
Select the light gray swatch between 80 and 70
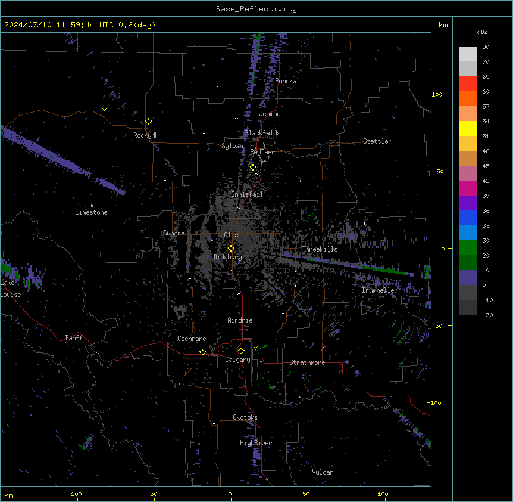tap(468, 54)
